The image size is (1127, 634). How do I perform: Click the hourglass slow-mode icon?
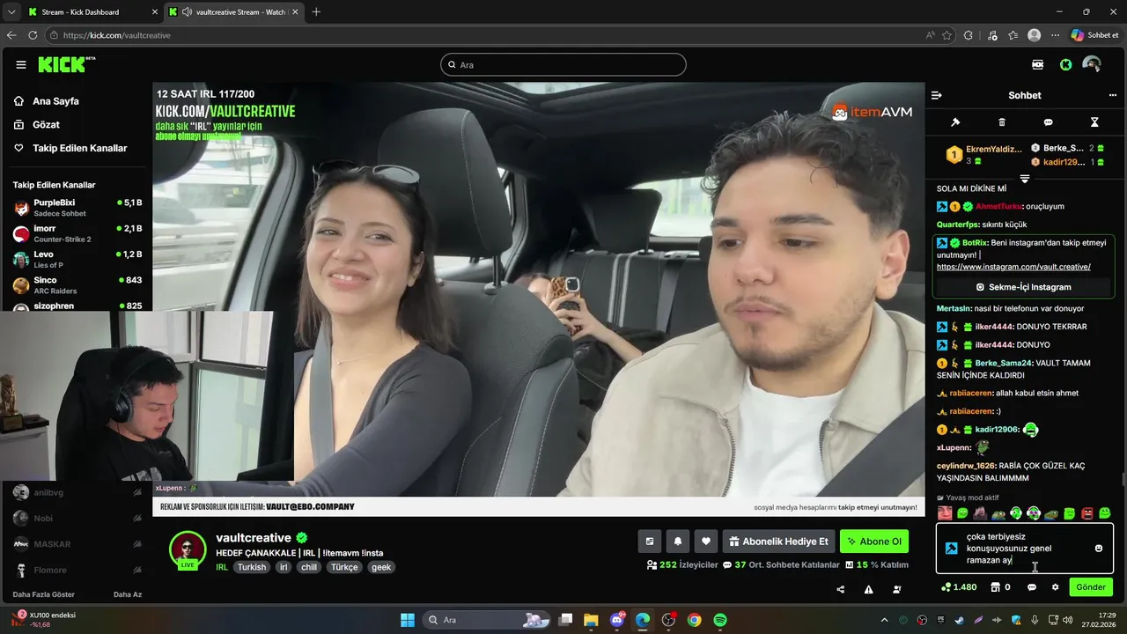pyautogui.click(x=1094, y=122)
